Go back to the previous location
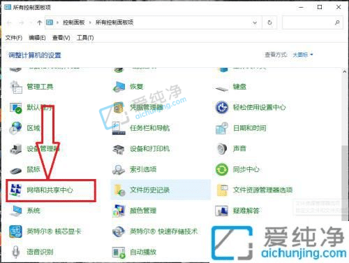The height and width of the screenshot is (263, 349). (9, 22)
